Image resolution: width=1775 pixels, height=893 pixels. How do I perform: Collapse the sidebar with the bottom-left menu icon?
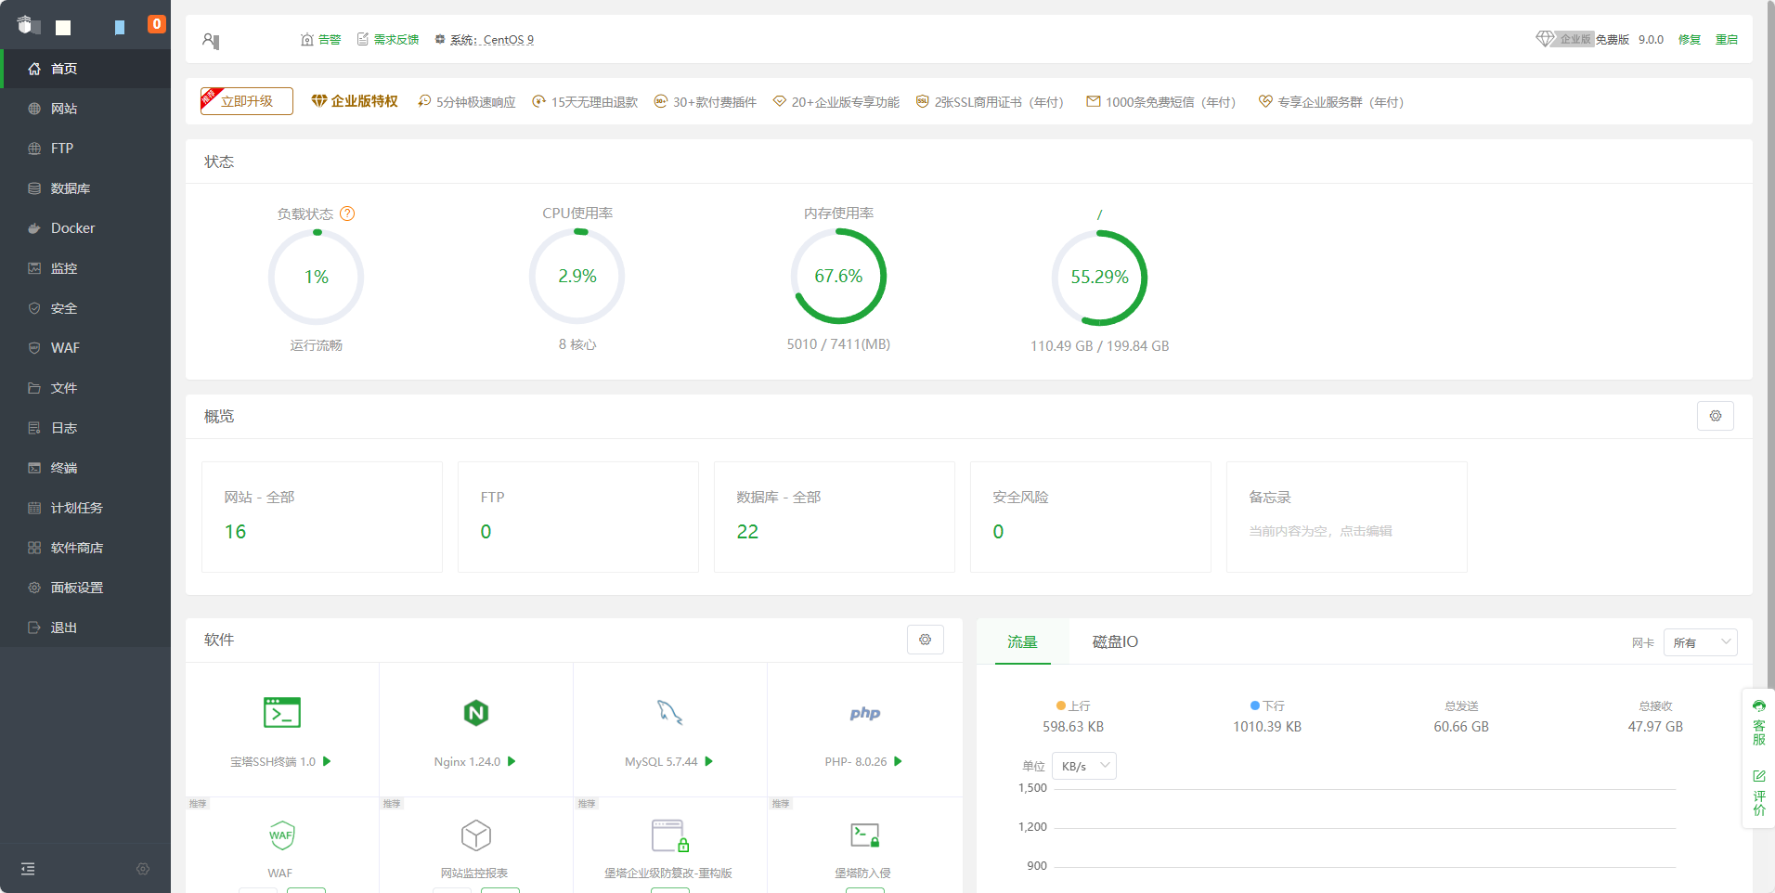(28, 869)
